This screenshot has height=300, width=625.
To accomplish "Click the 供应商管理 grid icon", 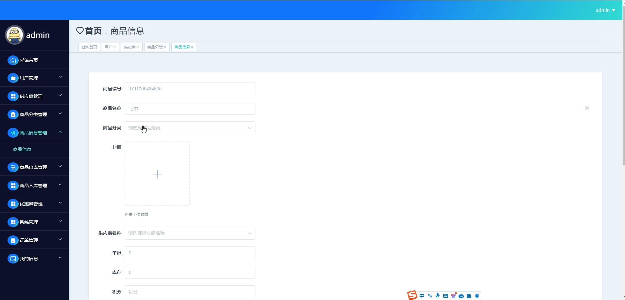I will point(13,96).
